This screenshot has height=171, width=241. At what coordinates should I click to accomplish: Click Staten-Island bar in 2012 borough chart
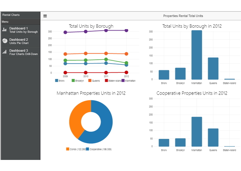coord(230,79)
